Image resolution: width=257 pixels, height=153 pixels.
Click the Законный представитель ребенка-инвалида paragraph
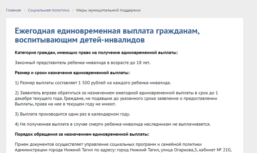tap(83, 63)
